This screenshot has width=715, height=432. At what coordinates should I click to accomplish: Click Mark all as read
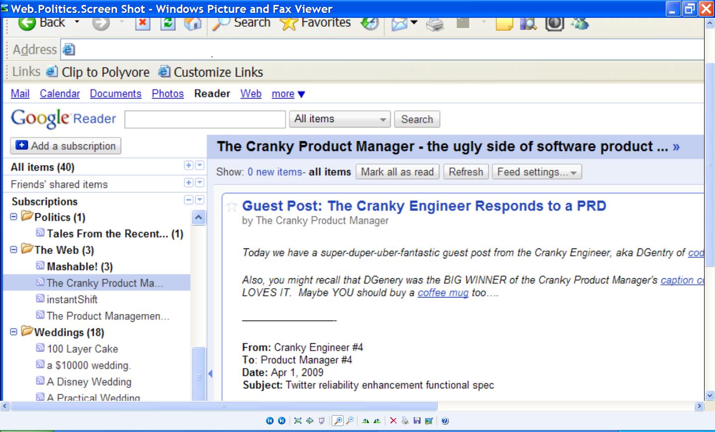pos(397,172)
